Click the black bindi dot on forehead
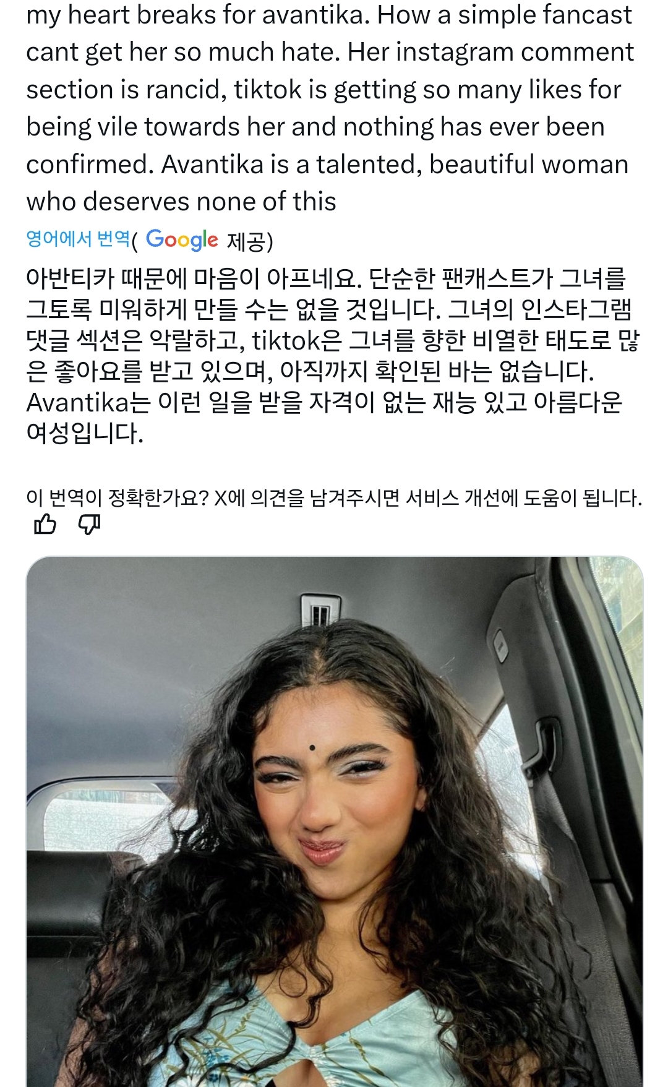Viewport: 668px width, 1087px height. (312, 749)
